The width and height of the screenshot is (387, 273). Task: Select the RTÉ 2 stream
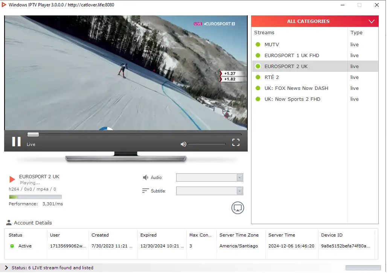pos(315,77)
